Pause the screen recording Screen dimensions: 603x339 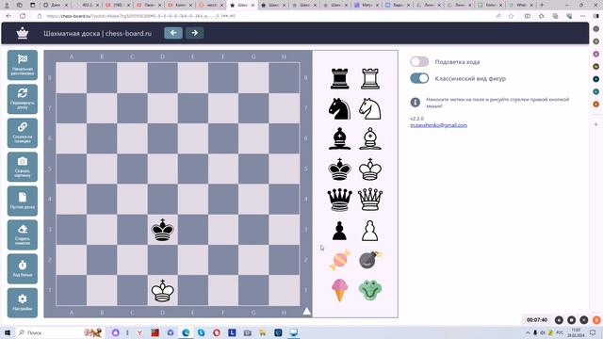(x=559, y=320)
